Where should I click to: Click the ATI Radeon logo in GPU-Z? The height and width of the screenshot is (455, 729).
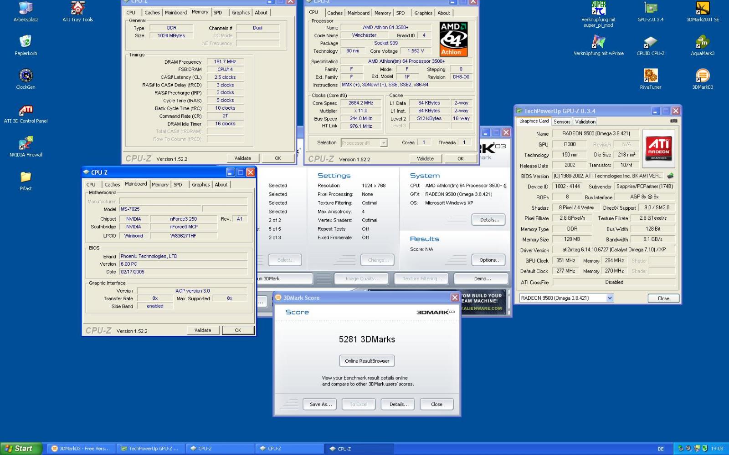[x=658, y=148]
